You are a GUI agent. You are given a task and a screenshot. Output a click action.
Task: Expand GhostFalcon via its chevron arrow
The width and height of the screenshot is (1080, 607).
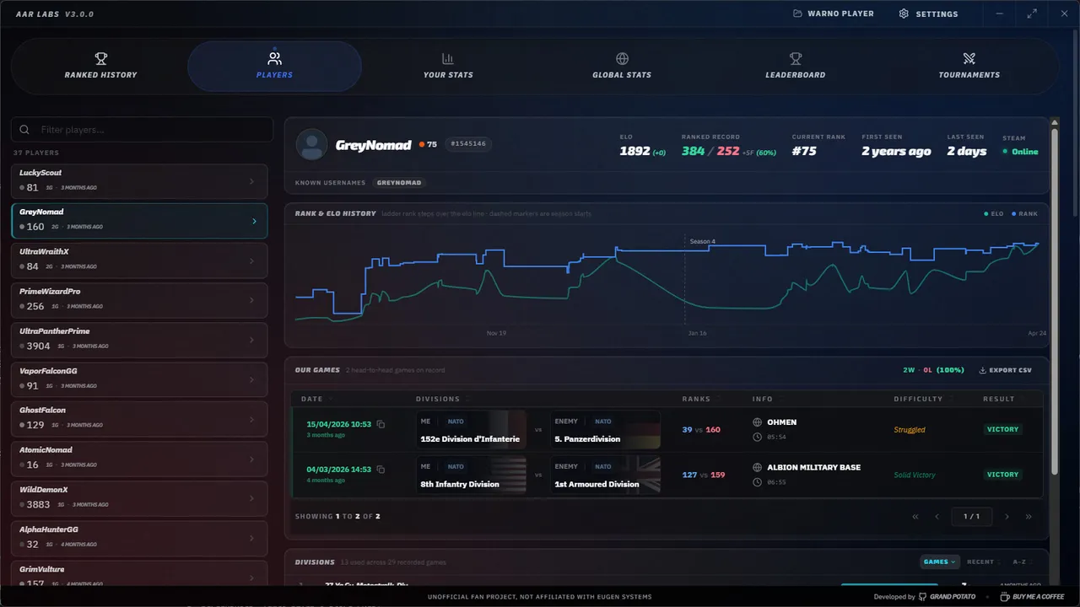click(x=252, y=420)
